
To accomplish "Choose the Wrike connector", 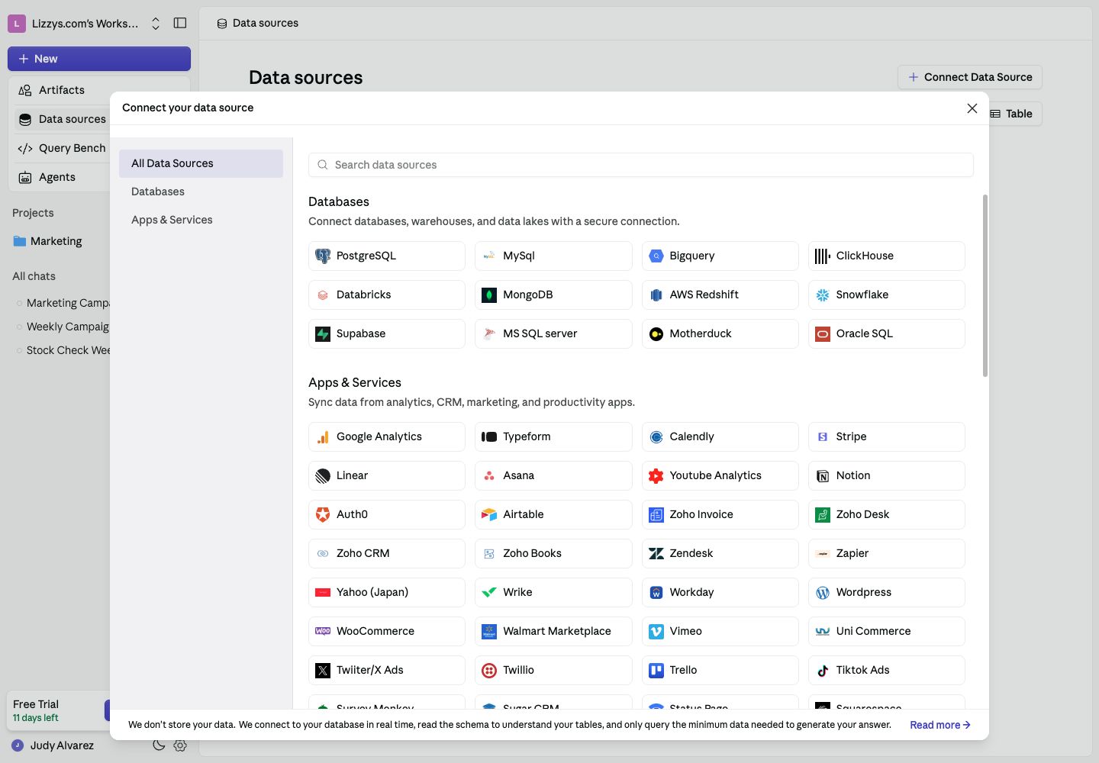I will (553, 593).
